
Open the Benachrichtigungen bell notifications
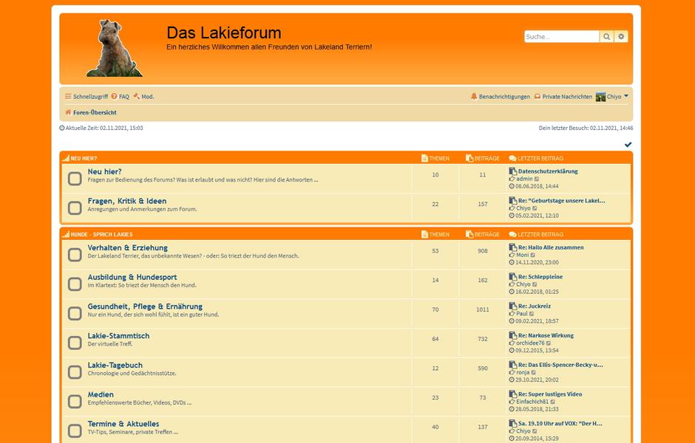pos(501,97)
